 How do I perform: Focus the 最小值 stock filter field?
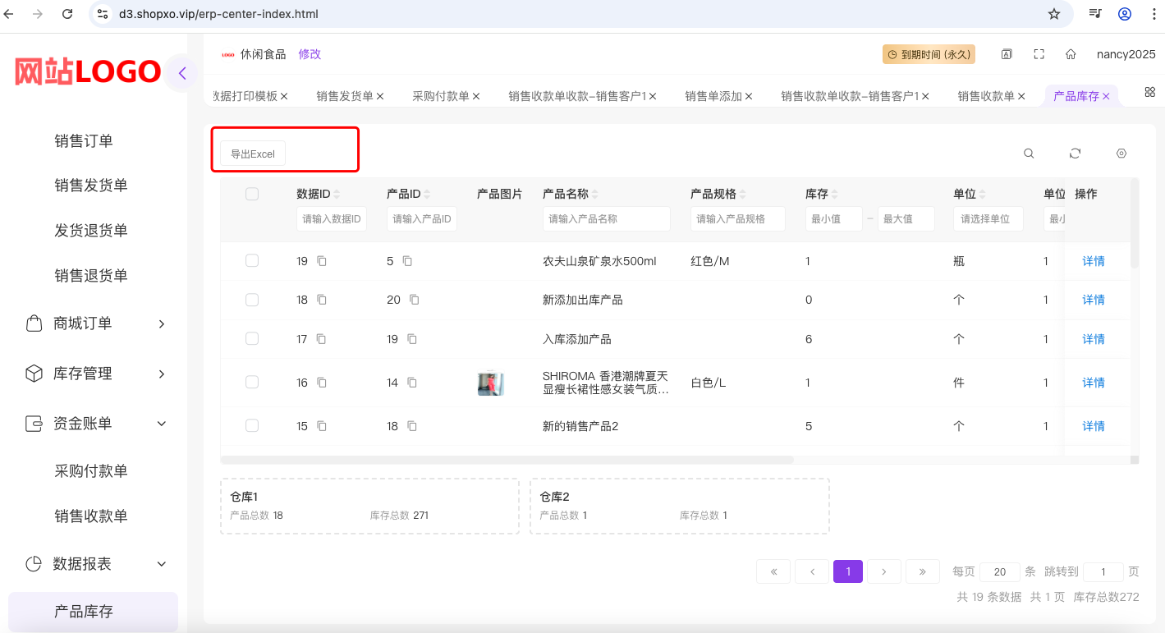[834, 219]
